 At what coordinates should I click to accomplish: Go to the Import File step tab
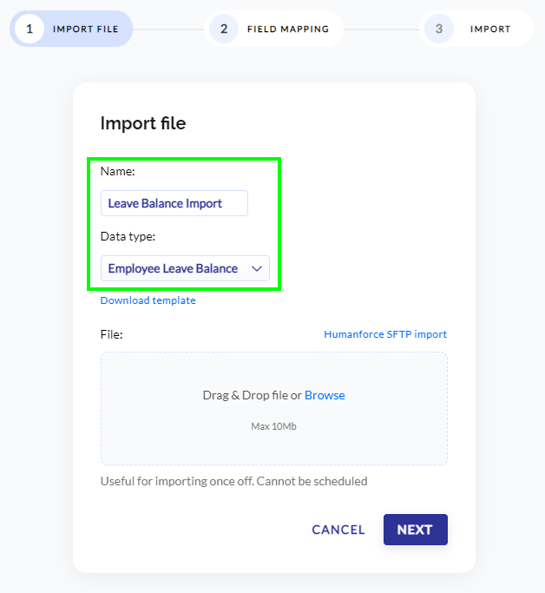(x=71, y=29)
